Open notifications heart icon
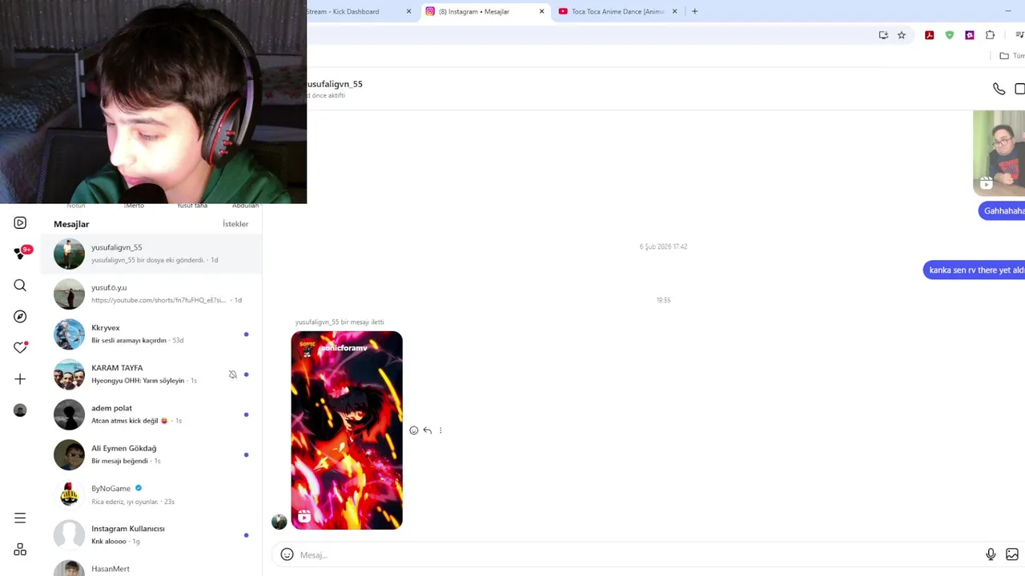This screenshot has width=1025, height=576. tap(20, 347)
